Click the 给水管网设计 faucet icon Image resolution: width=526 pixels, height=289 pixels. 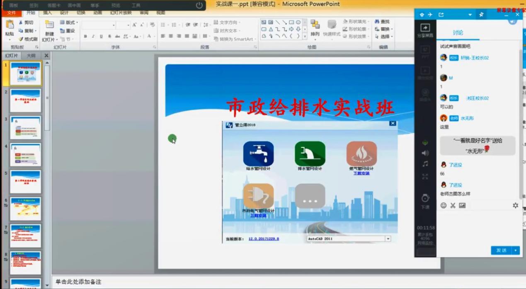[x=258, y=154]
